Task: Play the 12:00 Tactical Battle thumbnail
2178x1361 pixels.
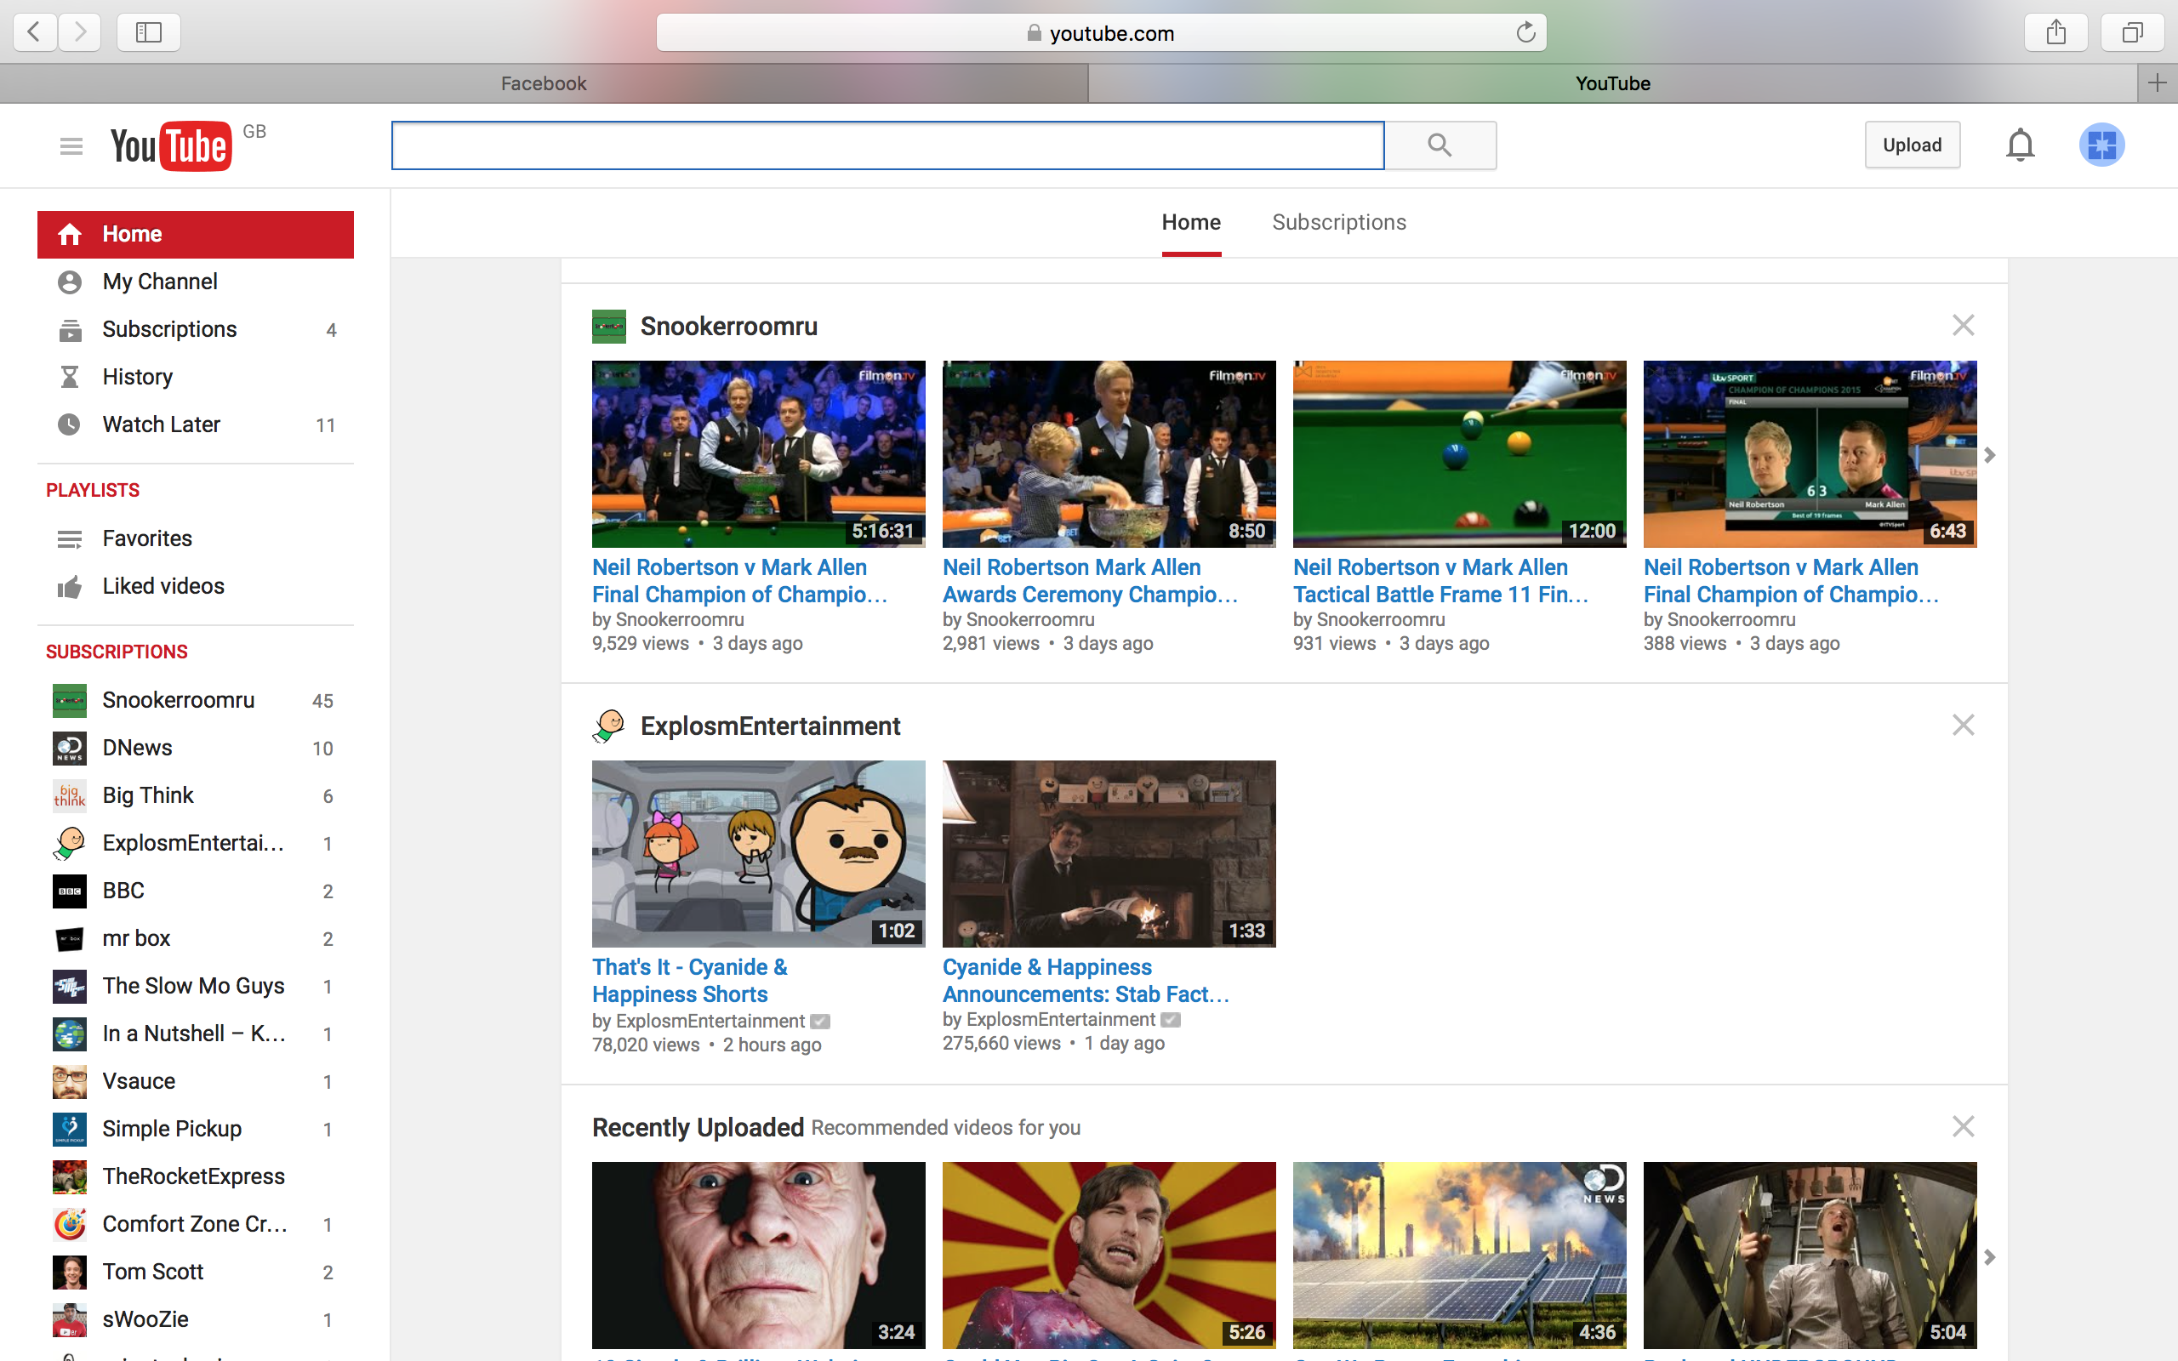Action: click(1459, 453)
